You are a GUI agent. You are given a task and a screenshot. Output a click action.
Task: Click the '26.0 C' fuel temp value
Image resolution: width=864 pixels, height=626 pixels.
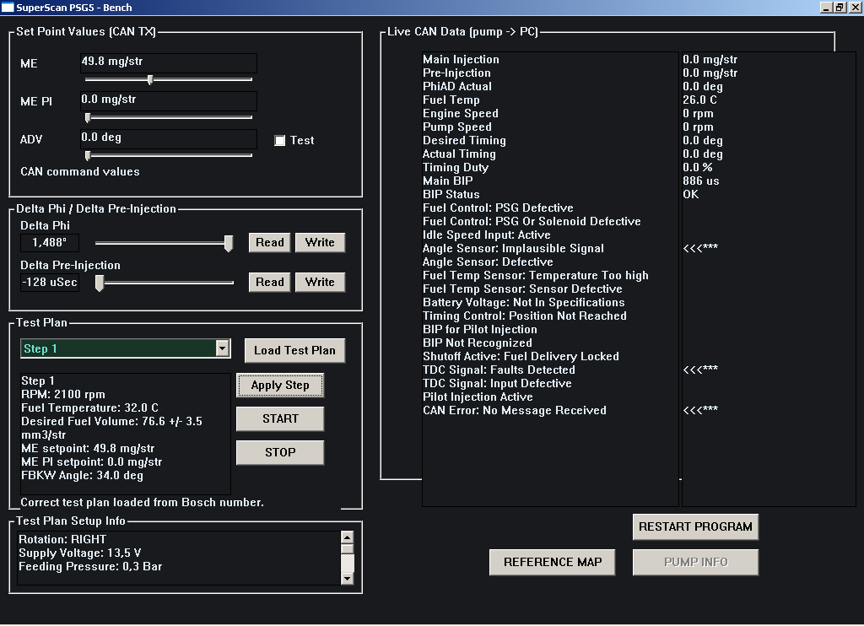pyautogui.click(x=699, y=100)
